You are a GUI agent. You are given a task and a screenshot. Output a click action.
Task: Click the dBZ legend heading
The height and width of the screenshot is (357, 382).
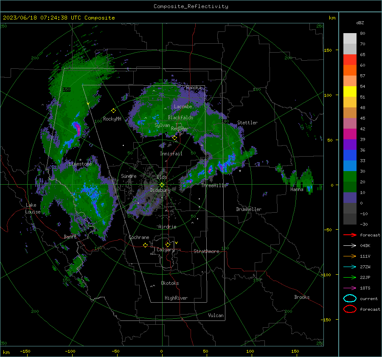(x=360, y=23)
